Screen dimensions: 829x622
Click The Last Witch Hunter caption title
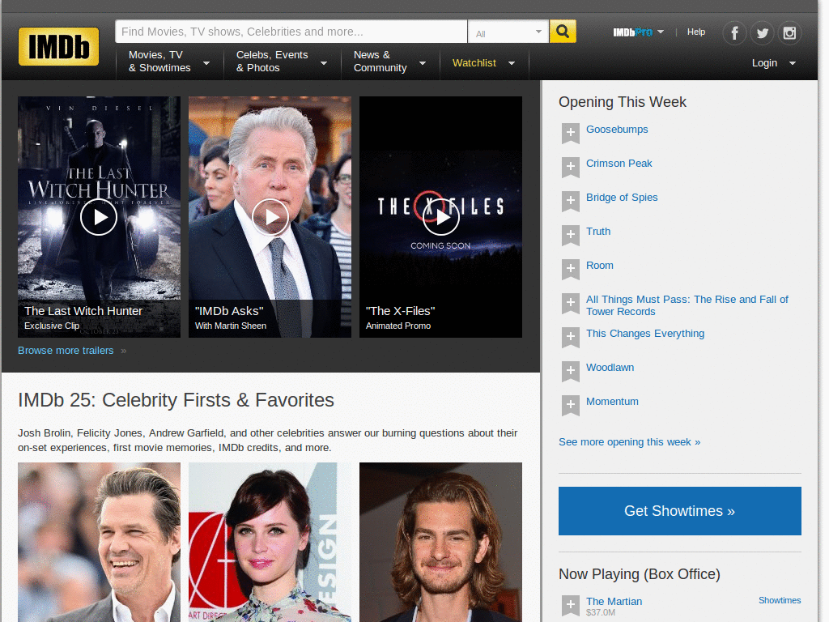point(83,311)
